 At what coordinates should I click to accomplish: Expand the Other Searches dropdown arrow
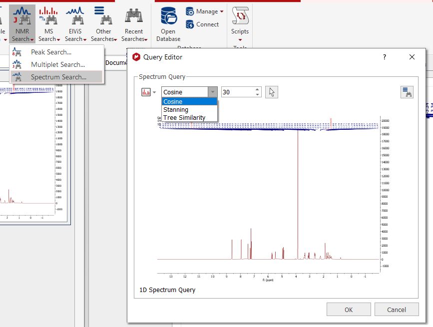(x=115, y=40)
